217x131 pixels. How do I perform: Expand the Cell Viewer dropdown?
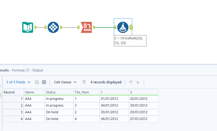tap(65, 82)
